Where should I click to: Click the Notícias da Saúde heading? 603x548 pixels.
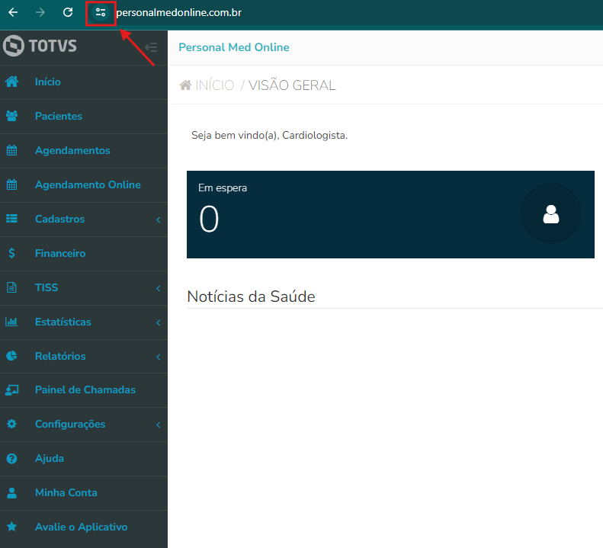pyautogui.click(x=251, y=296)
